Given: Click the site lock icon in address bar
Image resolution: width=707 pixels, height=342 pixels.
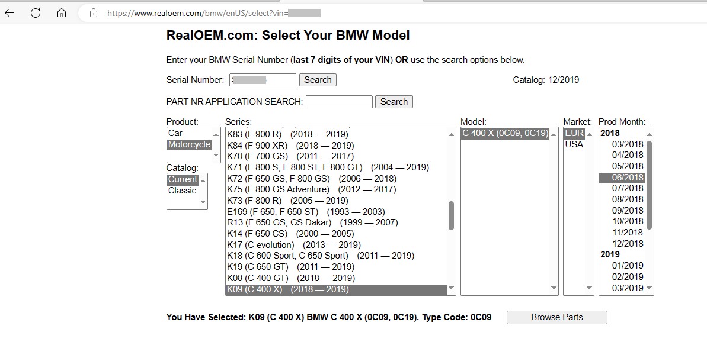Looking at the screenshot, I should 93,13.
